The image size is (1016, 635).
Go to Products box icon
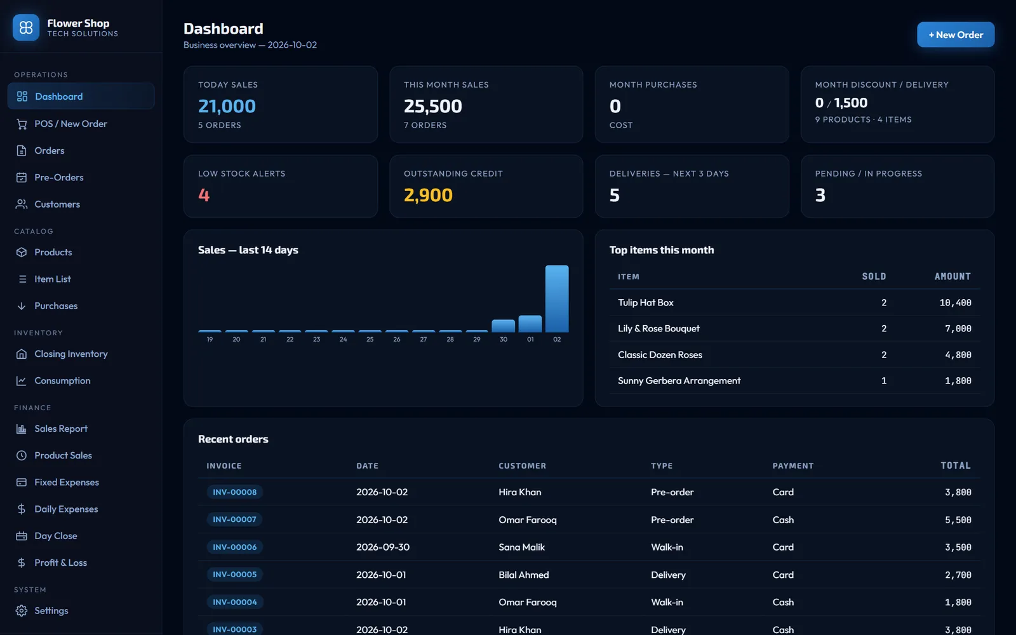(22, 252)
